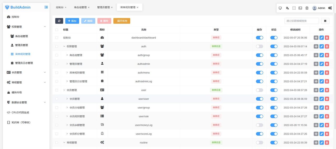Viewport: 336px width, 149px height.
Task: Click move handle on user/group row
Action: 316,107
